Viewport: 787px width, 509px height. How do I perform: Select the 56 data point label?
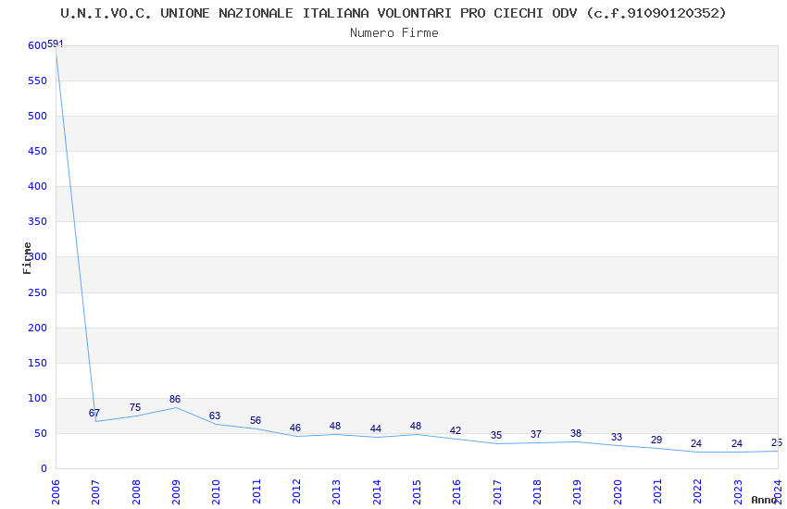click(x=256, y=420)
